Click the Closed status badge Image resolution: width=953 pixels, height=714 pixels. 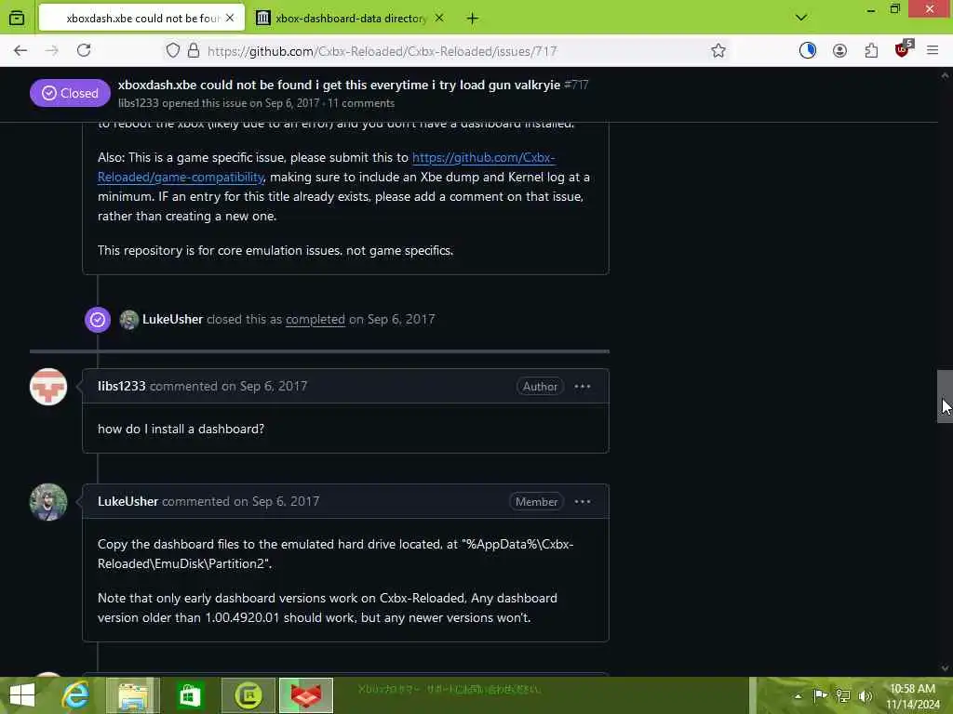[70, 93]
